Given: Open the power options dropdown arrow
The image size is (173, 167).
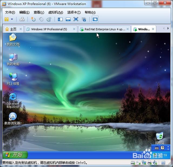Looking at the screenshot, I should point(12,19).
